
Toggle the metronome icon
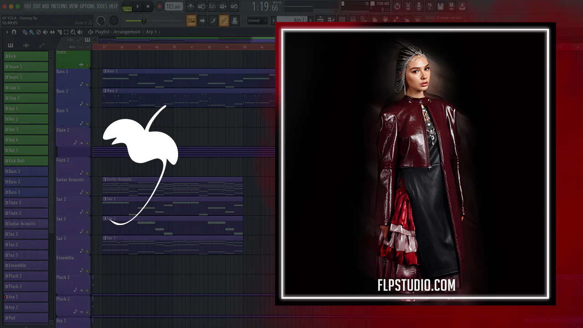pos(190,6)
